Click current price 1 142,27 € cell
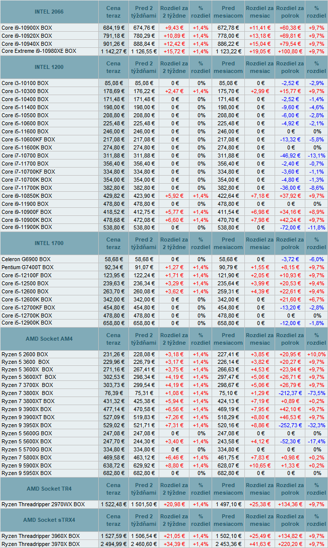Screen dimensions: 328x548 click(114, 51)
